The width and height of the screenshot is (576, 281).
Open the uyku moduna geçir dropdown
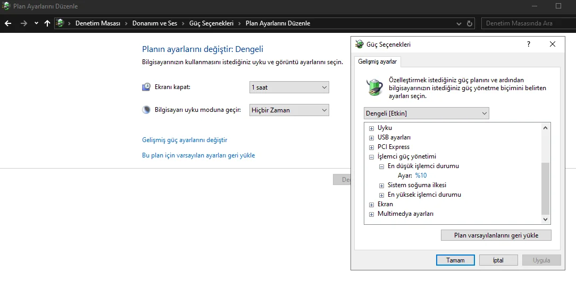289,110
